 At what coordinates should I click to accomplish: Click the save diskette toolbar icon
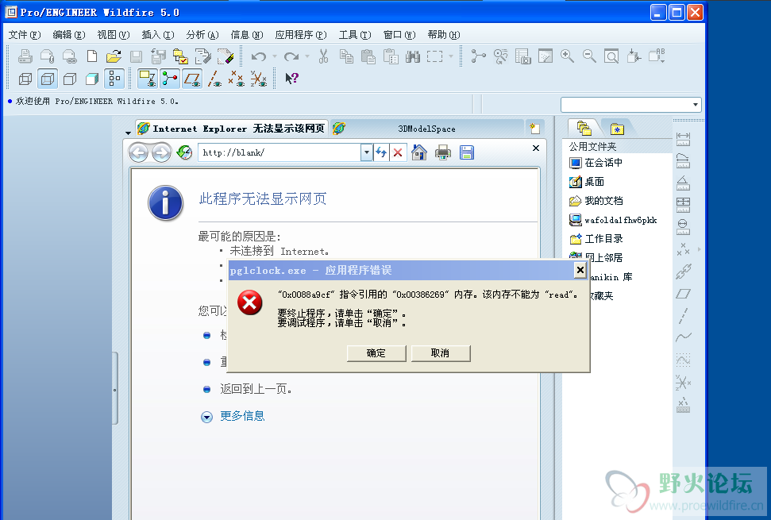(137, 56)
